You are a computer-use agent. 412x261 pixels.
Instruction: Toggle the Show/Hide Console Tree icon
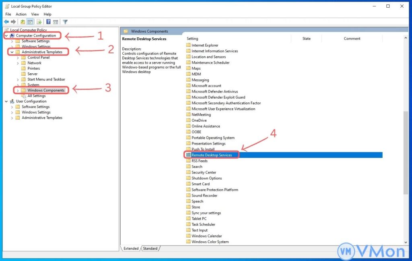[x=30, y=22]
